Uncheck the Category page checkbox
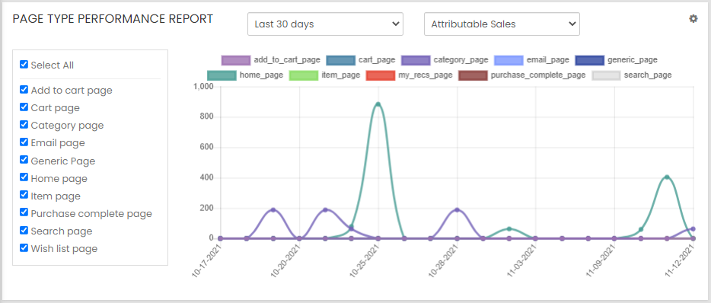Screen dimensions: 711x303 click(24, 124)
